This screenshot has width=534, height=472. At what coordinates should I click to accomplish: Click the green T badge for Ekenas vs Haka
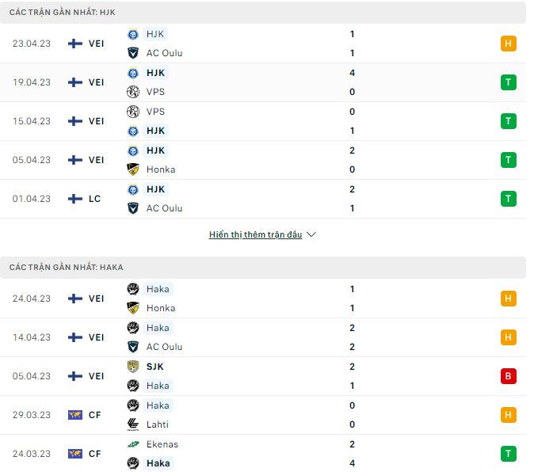coord(509,454)
